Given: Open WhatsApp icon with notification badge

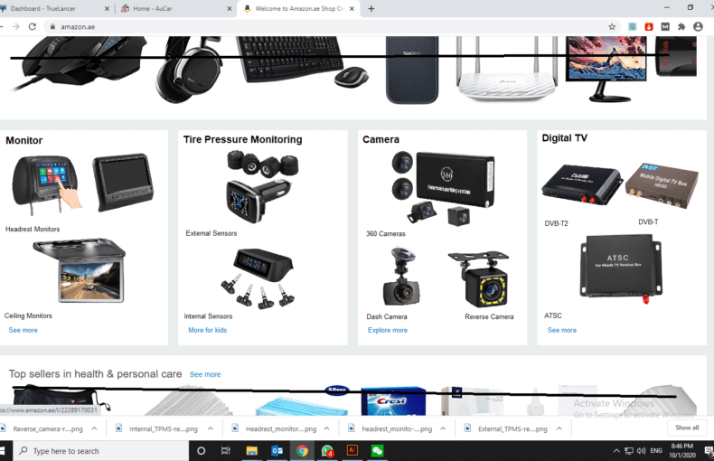Looking at the screenshot, I should [327, 451].
